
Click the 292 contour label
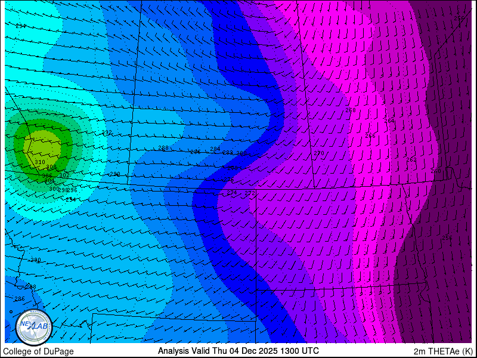tap(107, 132)
